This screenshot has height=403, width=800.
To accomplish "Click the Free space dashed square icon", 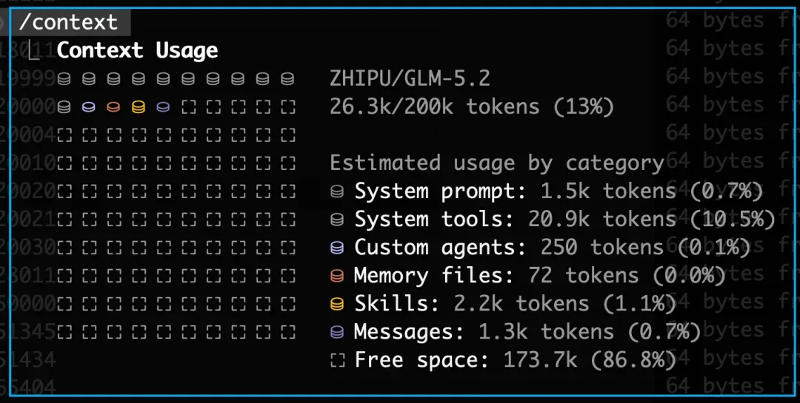I will [337, 360].
